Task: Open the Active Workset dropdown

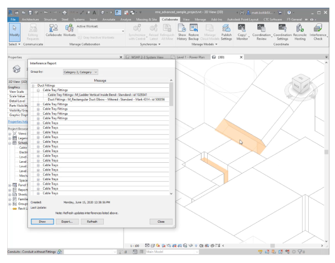Action: (x=100, y=31)
